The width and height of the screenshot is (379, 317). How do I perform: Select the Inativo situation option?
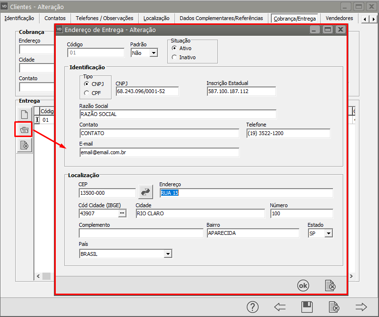174,57
